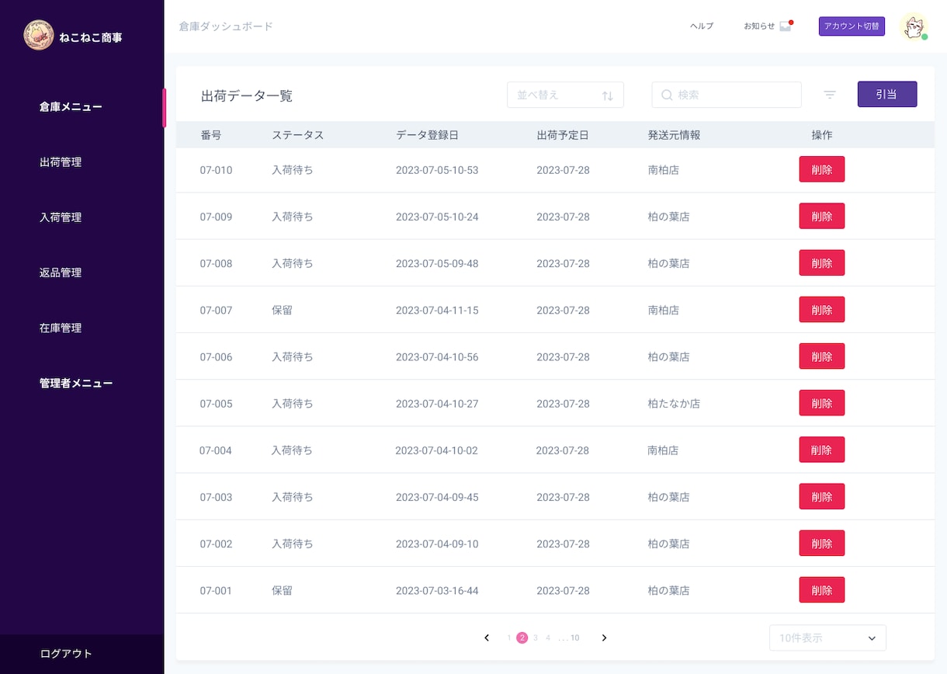Go to pagination page 10
This screenshot has height=674, width=947.
[x=574, y=638]
